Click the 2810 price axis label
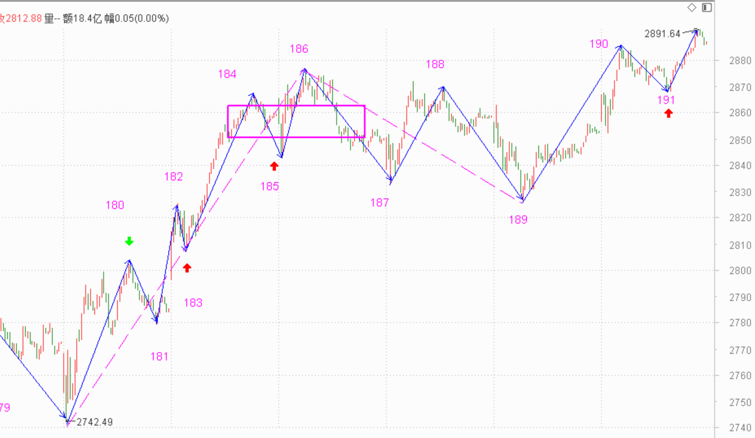The image size is (755, 438). coord(740,245)
